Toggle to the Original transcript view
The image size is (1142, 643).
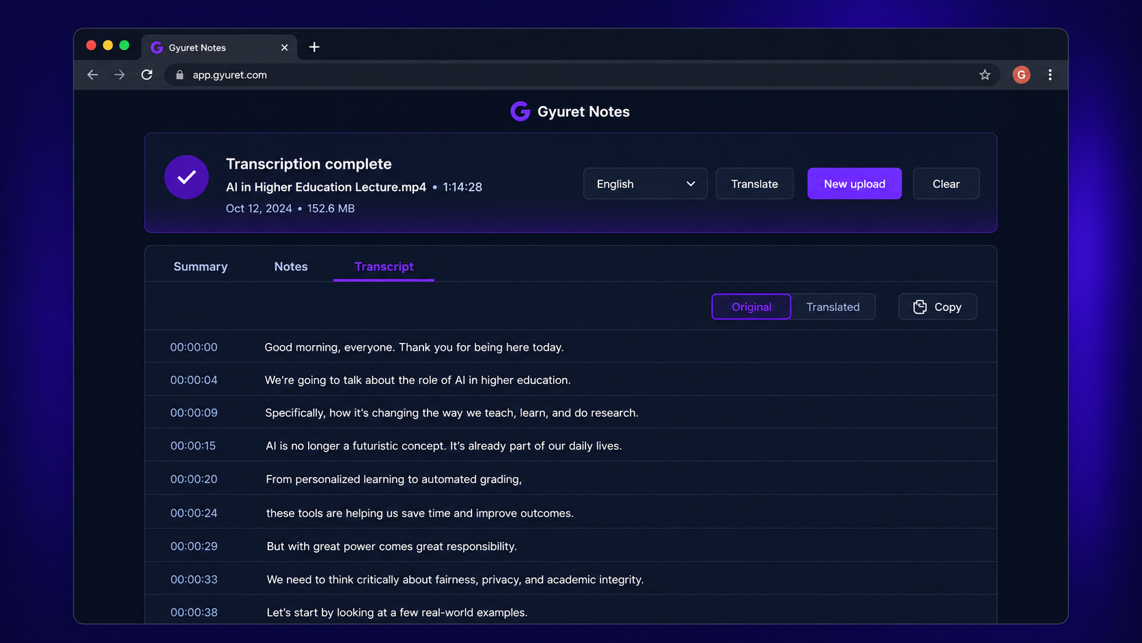point(751,307)
